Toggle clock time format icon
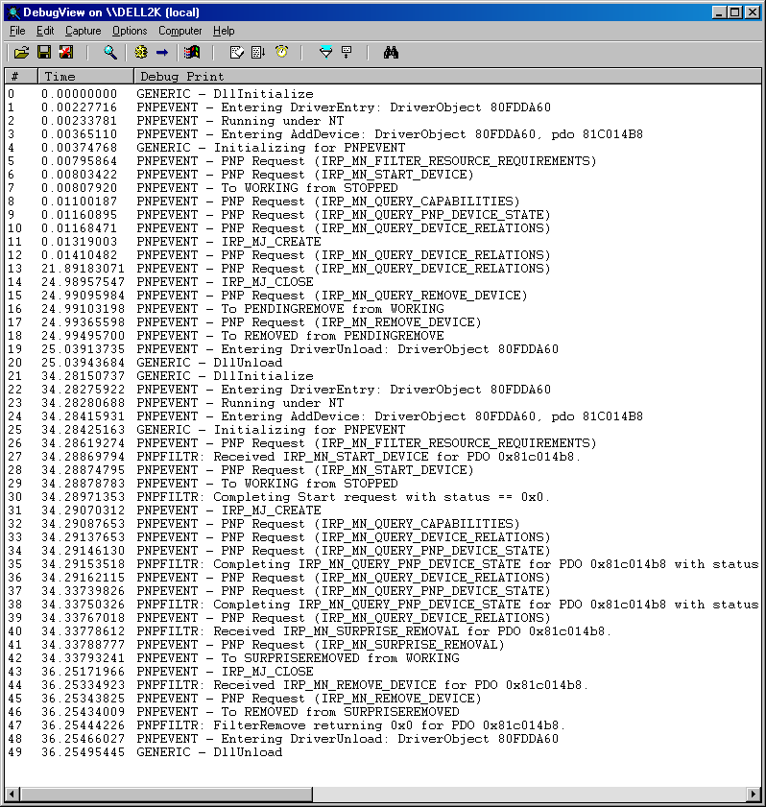Viewport: 766px width, 807px height. pos(281,52)
